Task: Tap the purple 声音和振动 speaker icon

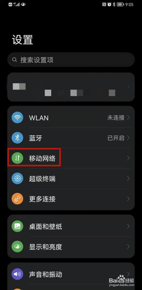Action: pyautogui.click(x=17, y=274)
